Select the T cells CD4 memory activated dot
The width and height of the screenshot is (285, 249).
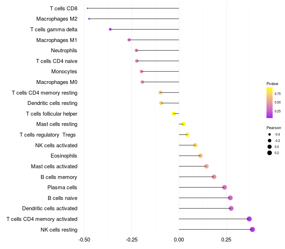click(249, 219)
